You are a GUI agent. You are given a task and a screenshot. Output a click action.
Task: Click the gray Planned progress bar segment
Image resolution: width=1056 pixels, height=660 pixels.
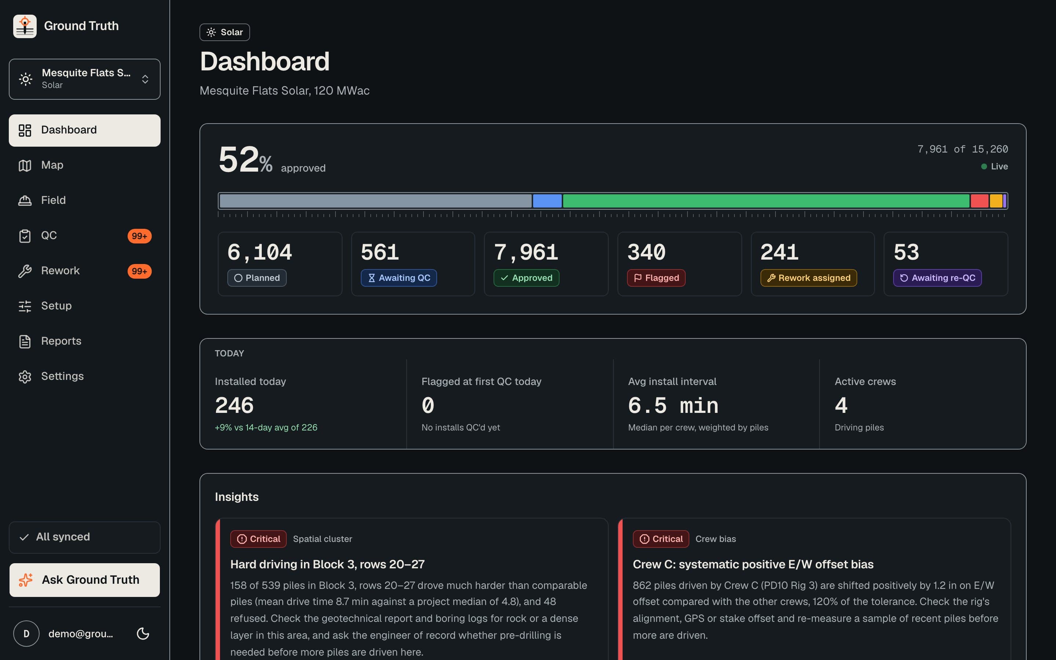375,201
